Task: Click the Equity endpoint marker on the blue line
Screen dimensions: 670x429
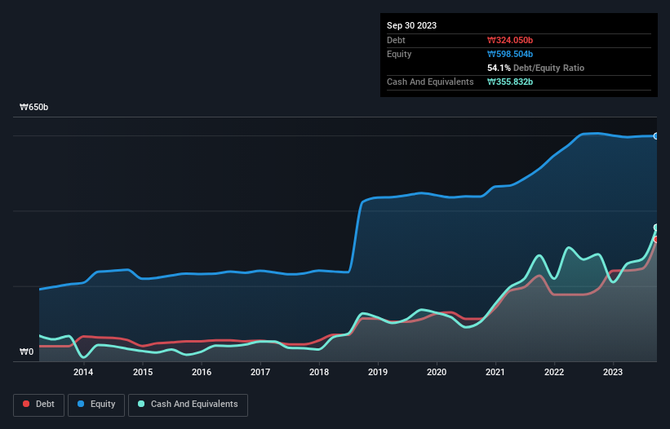Action: tap(656, 136)
